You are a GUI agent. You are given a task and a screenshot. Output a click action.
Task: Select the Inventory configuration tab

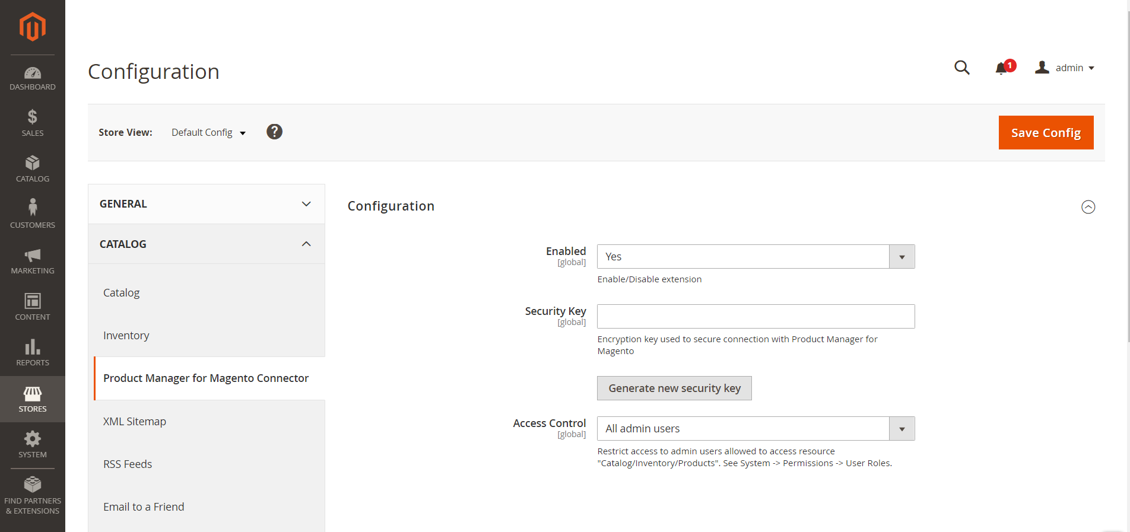pos(126,336)
